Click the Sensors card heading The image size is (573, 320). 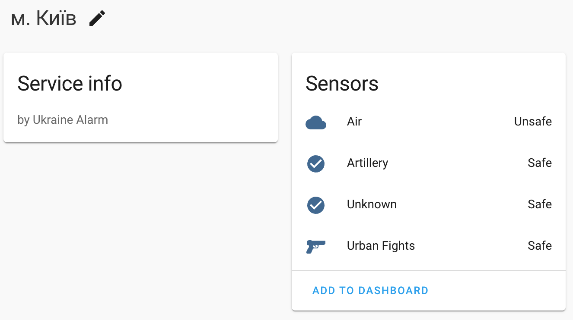pyautogui.click(x=342, y=84)
